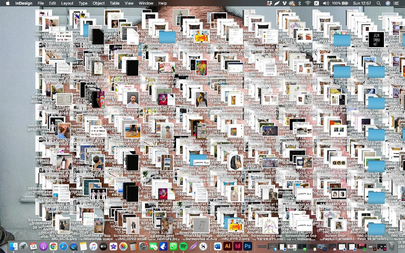Open Notification Center list icon
405x253 pixels.
pos(396,3)
